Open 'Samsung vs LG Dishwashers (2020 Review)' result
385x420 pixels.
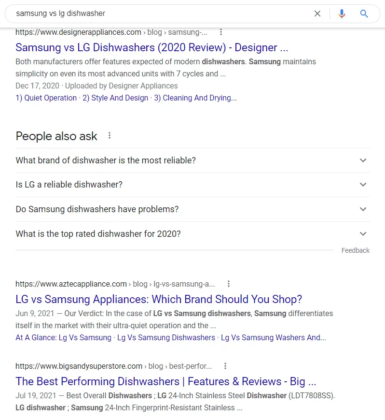coord(151,47)
